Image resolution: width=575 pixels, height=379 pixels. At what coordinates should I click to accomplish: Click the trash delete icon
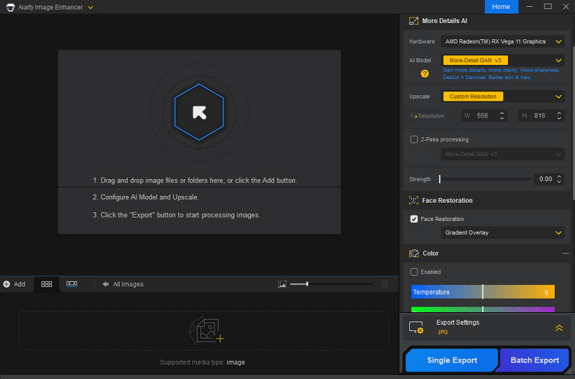pos(385,284)
